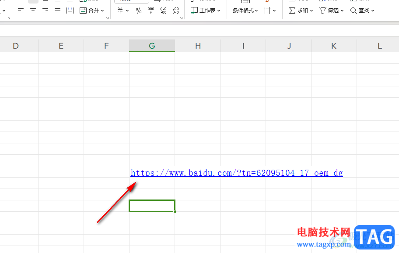Click the 合并 merge cells button
Screen dimensions: 399x253
coord(89,11)
